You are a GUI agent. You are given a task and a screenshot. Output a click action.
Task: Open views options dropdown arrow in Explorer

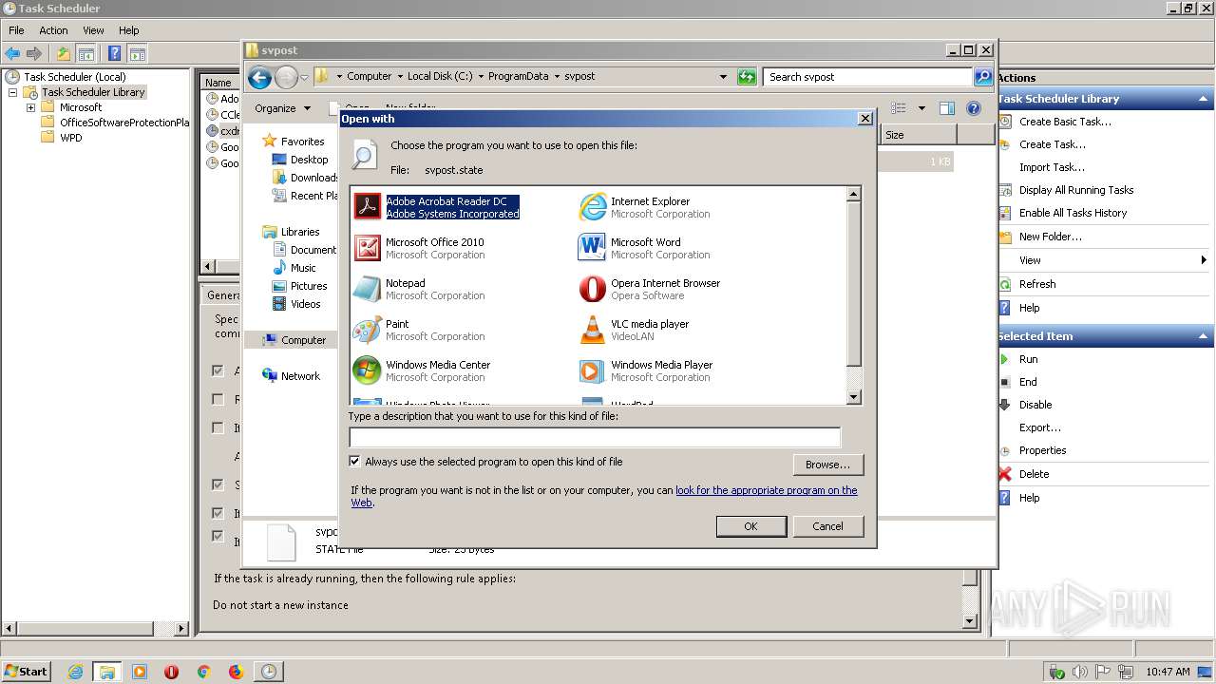click(921, 108)
